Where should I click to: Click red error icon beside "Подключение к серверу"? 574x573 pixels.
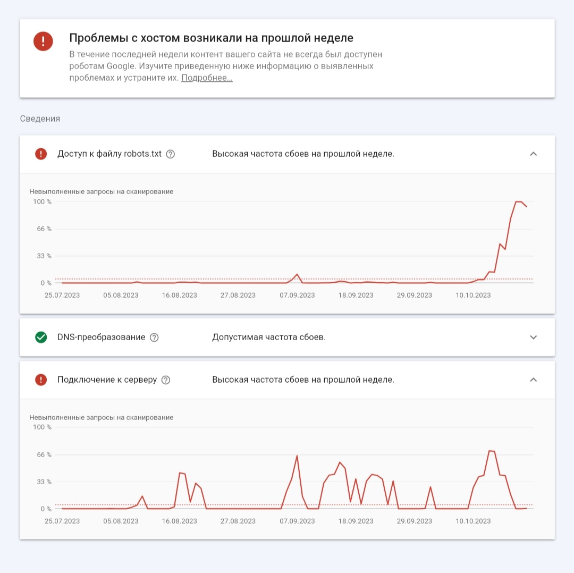pyautogui.click(x=41, y=380)
